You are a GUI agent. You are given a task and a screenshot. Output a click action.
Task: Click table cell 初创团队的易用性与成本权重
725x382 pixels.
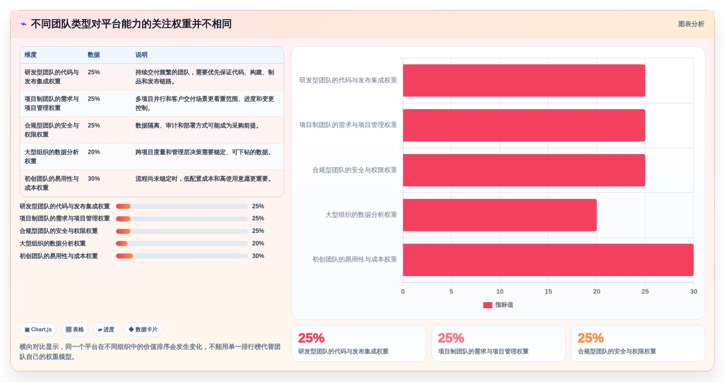coord(52,183)
